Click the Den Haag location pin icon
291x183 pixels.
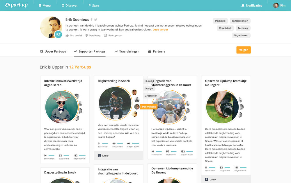coord(86,35)
